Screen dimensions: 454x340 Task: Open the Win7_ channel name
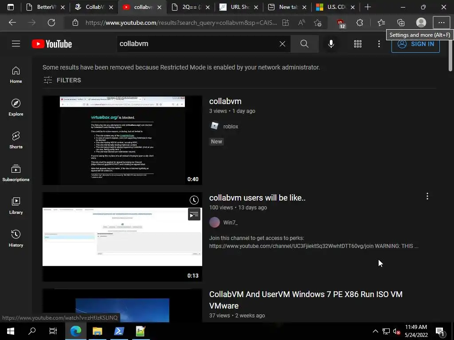click(x=231, y=222)
